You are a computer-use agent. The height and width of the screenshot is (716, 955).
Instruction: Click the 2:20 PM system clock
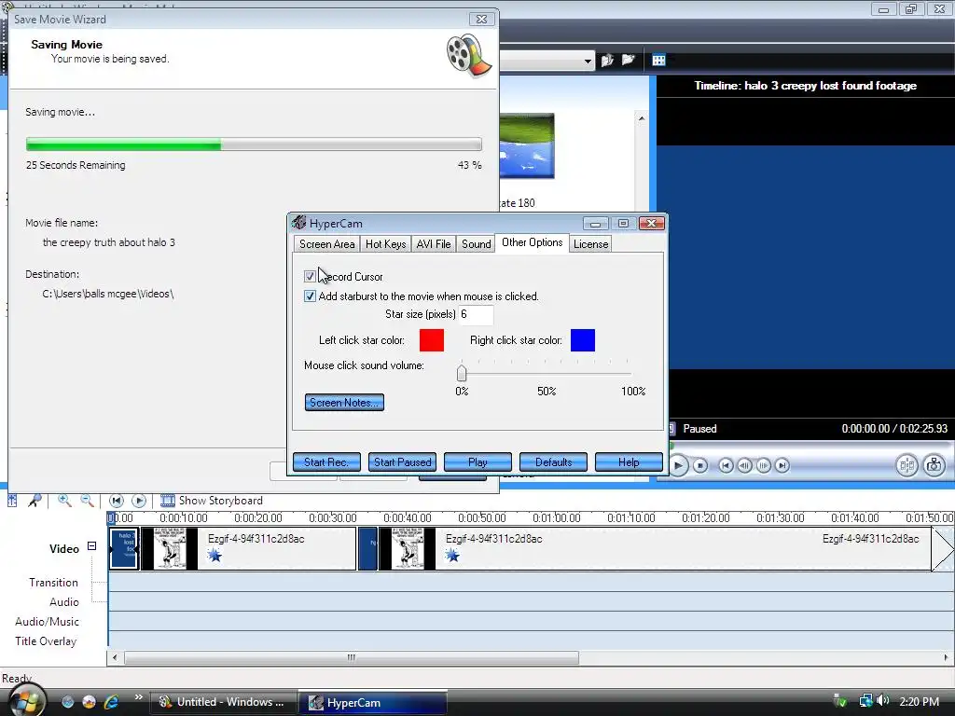click(919, 701)
